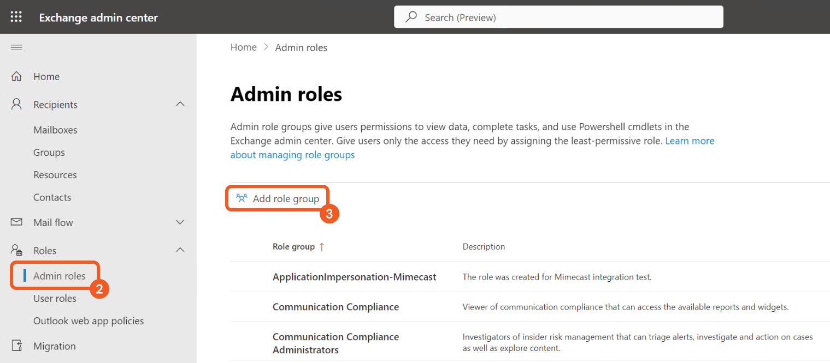Viewport: 830px width, 363px height.
Task: Click the Recipients person icon
Action: click(16, 104)
